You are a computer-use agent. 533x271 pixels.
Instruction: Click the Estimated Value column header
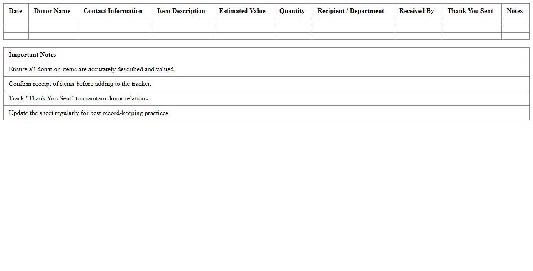pos(242,11)
